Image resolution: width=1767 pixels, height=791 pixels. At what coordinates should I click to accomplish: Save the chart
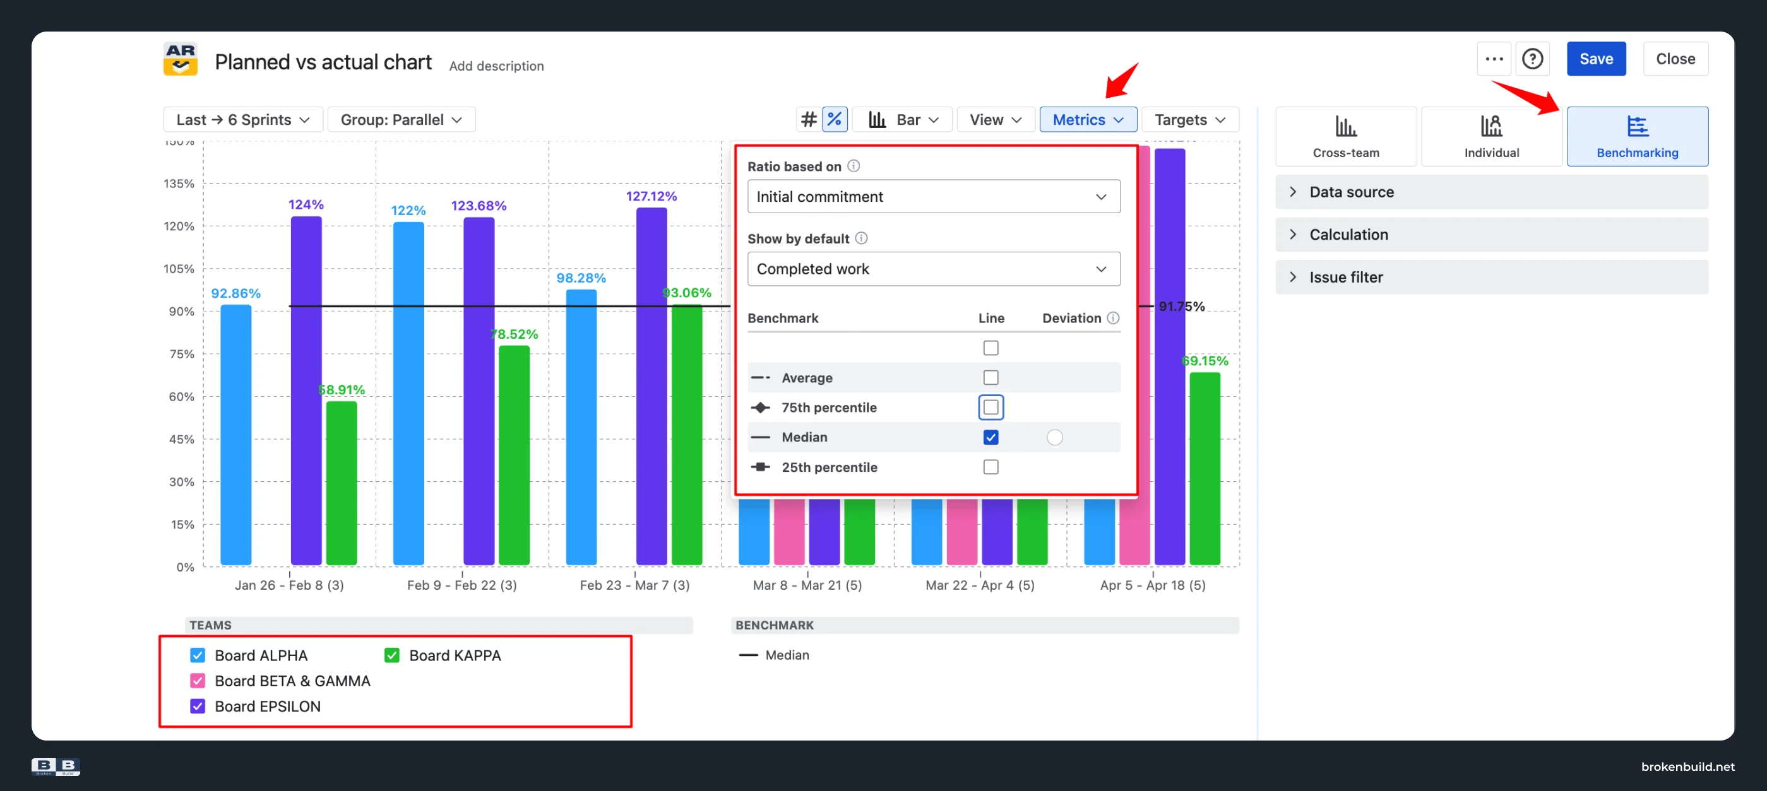pyautogui.click(x=1595, y=59)
